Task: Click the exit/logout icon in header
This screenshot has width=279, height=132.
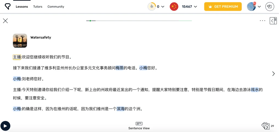Action: pos(270,7)
